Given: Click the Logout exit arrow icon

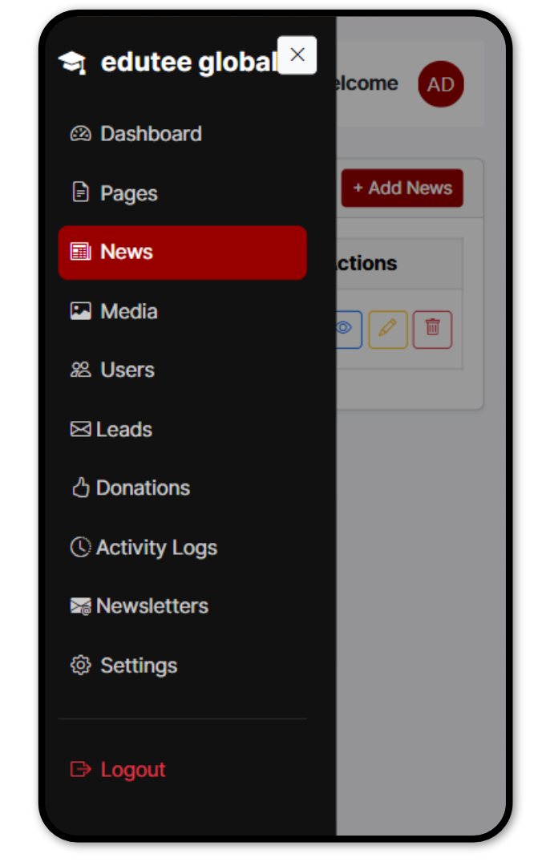Looking at the screenshot, I should [80, 769].
